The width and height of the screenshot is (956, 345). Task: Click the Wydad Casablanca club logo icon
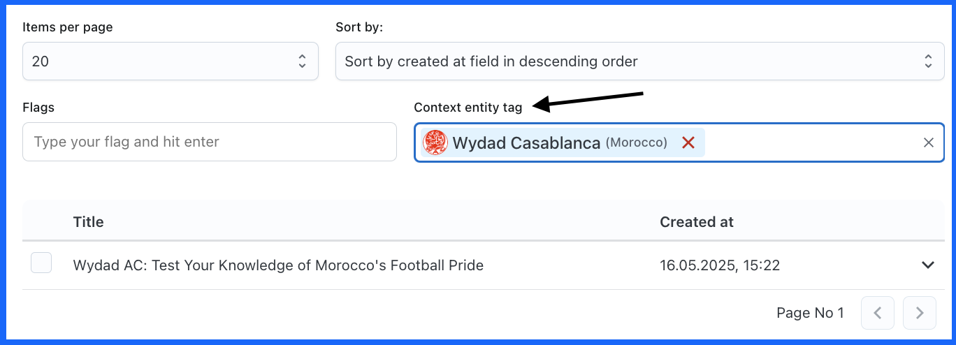pos(435,142)
